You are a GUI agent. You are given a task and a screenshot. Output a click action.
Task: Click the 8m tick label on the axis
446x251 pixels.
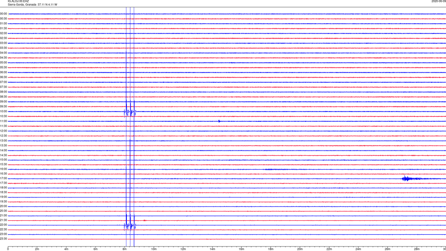point(125,249)
